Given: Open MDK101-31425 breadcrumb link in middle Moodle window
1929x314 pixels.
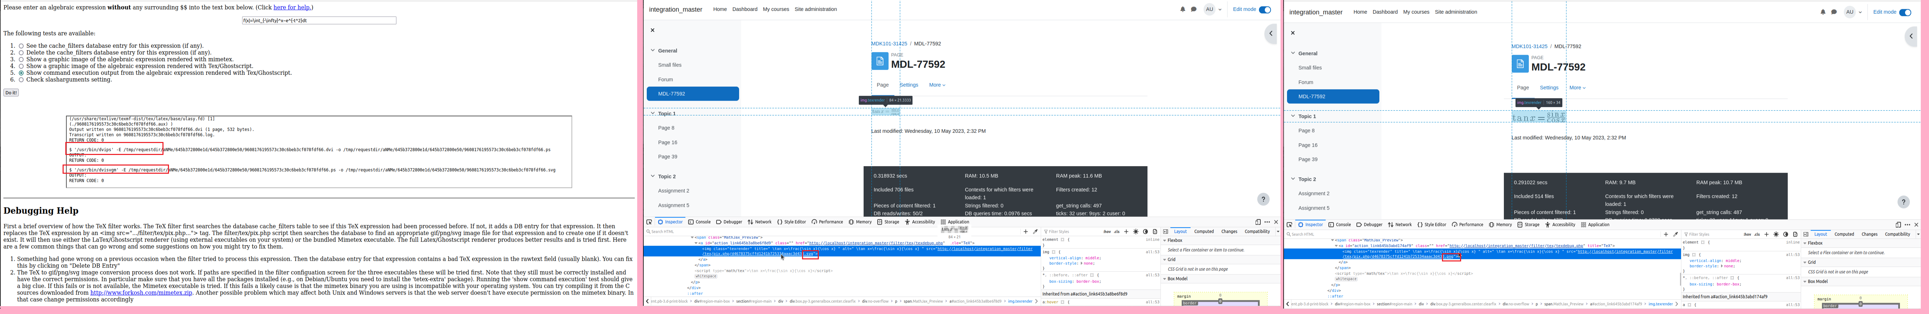Looking at the screenshot, I should click(889, 44).
